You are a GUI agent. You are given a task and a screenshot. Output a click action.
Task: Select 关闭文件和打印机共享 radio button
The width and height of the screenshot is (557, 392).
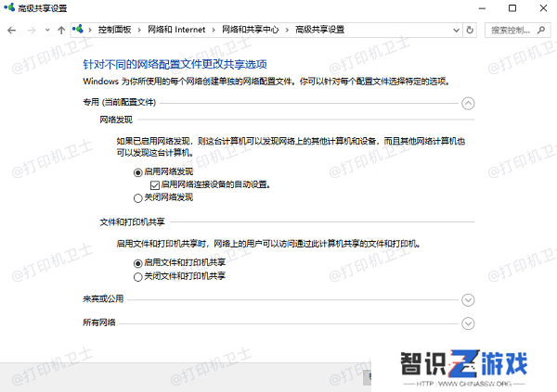(x=137, y=277)
